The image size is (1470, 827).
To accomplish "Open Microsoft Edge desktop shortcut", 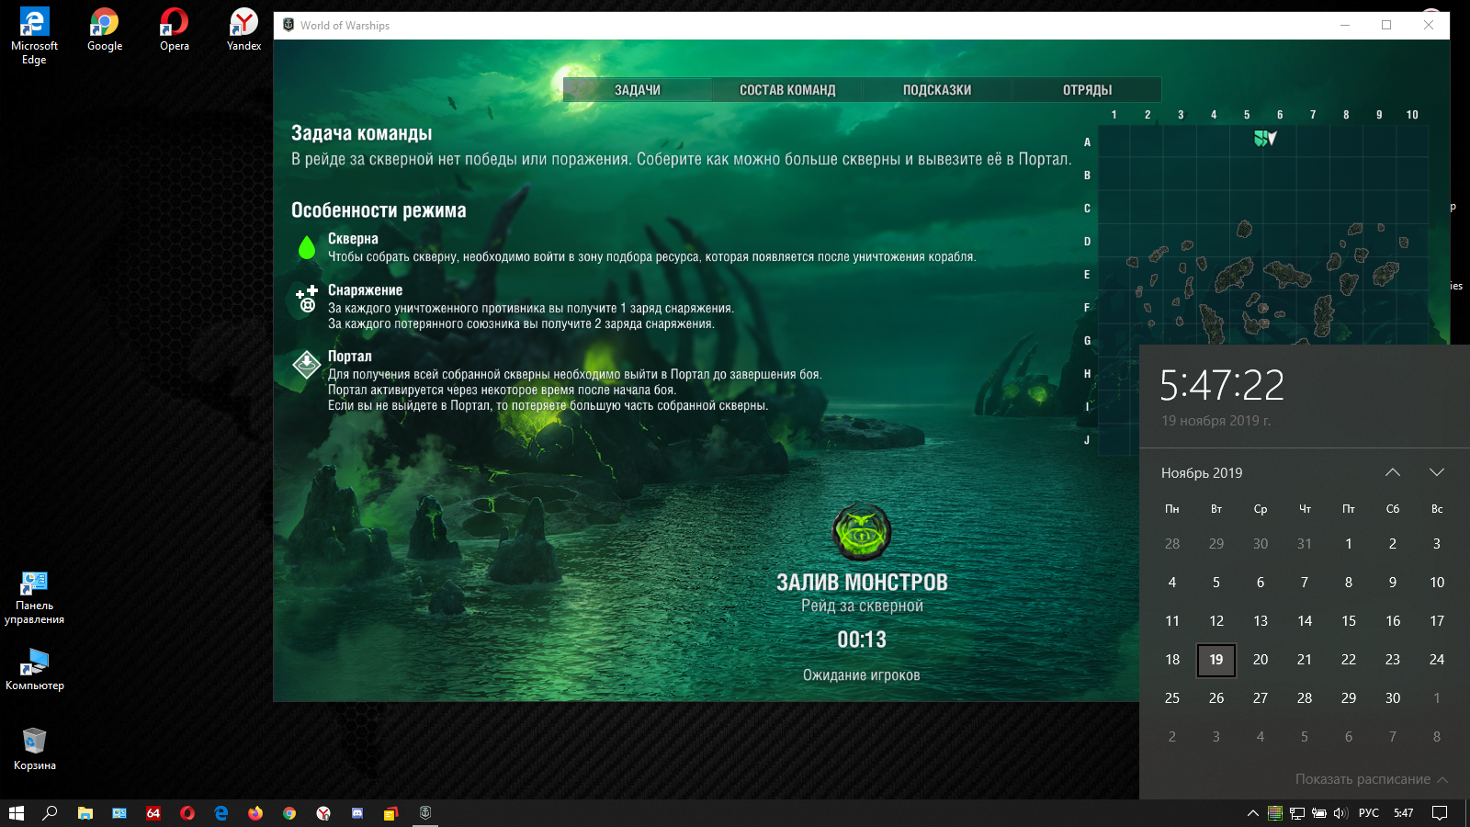I will tap(34, 36).
